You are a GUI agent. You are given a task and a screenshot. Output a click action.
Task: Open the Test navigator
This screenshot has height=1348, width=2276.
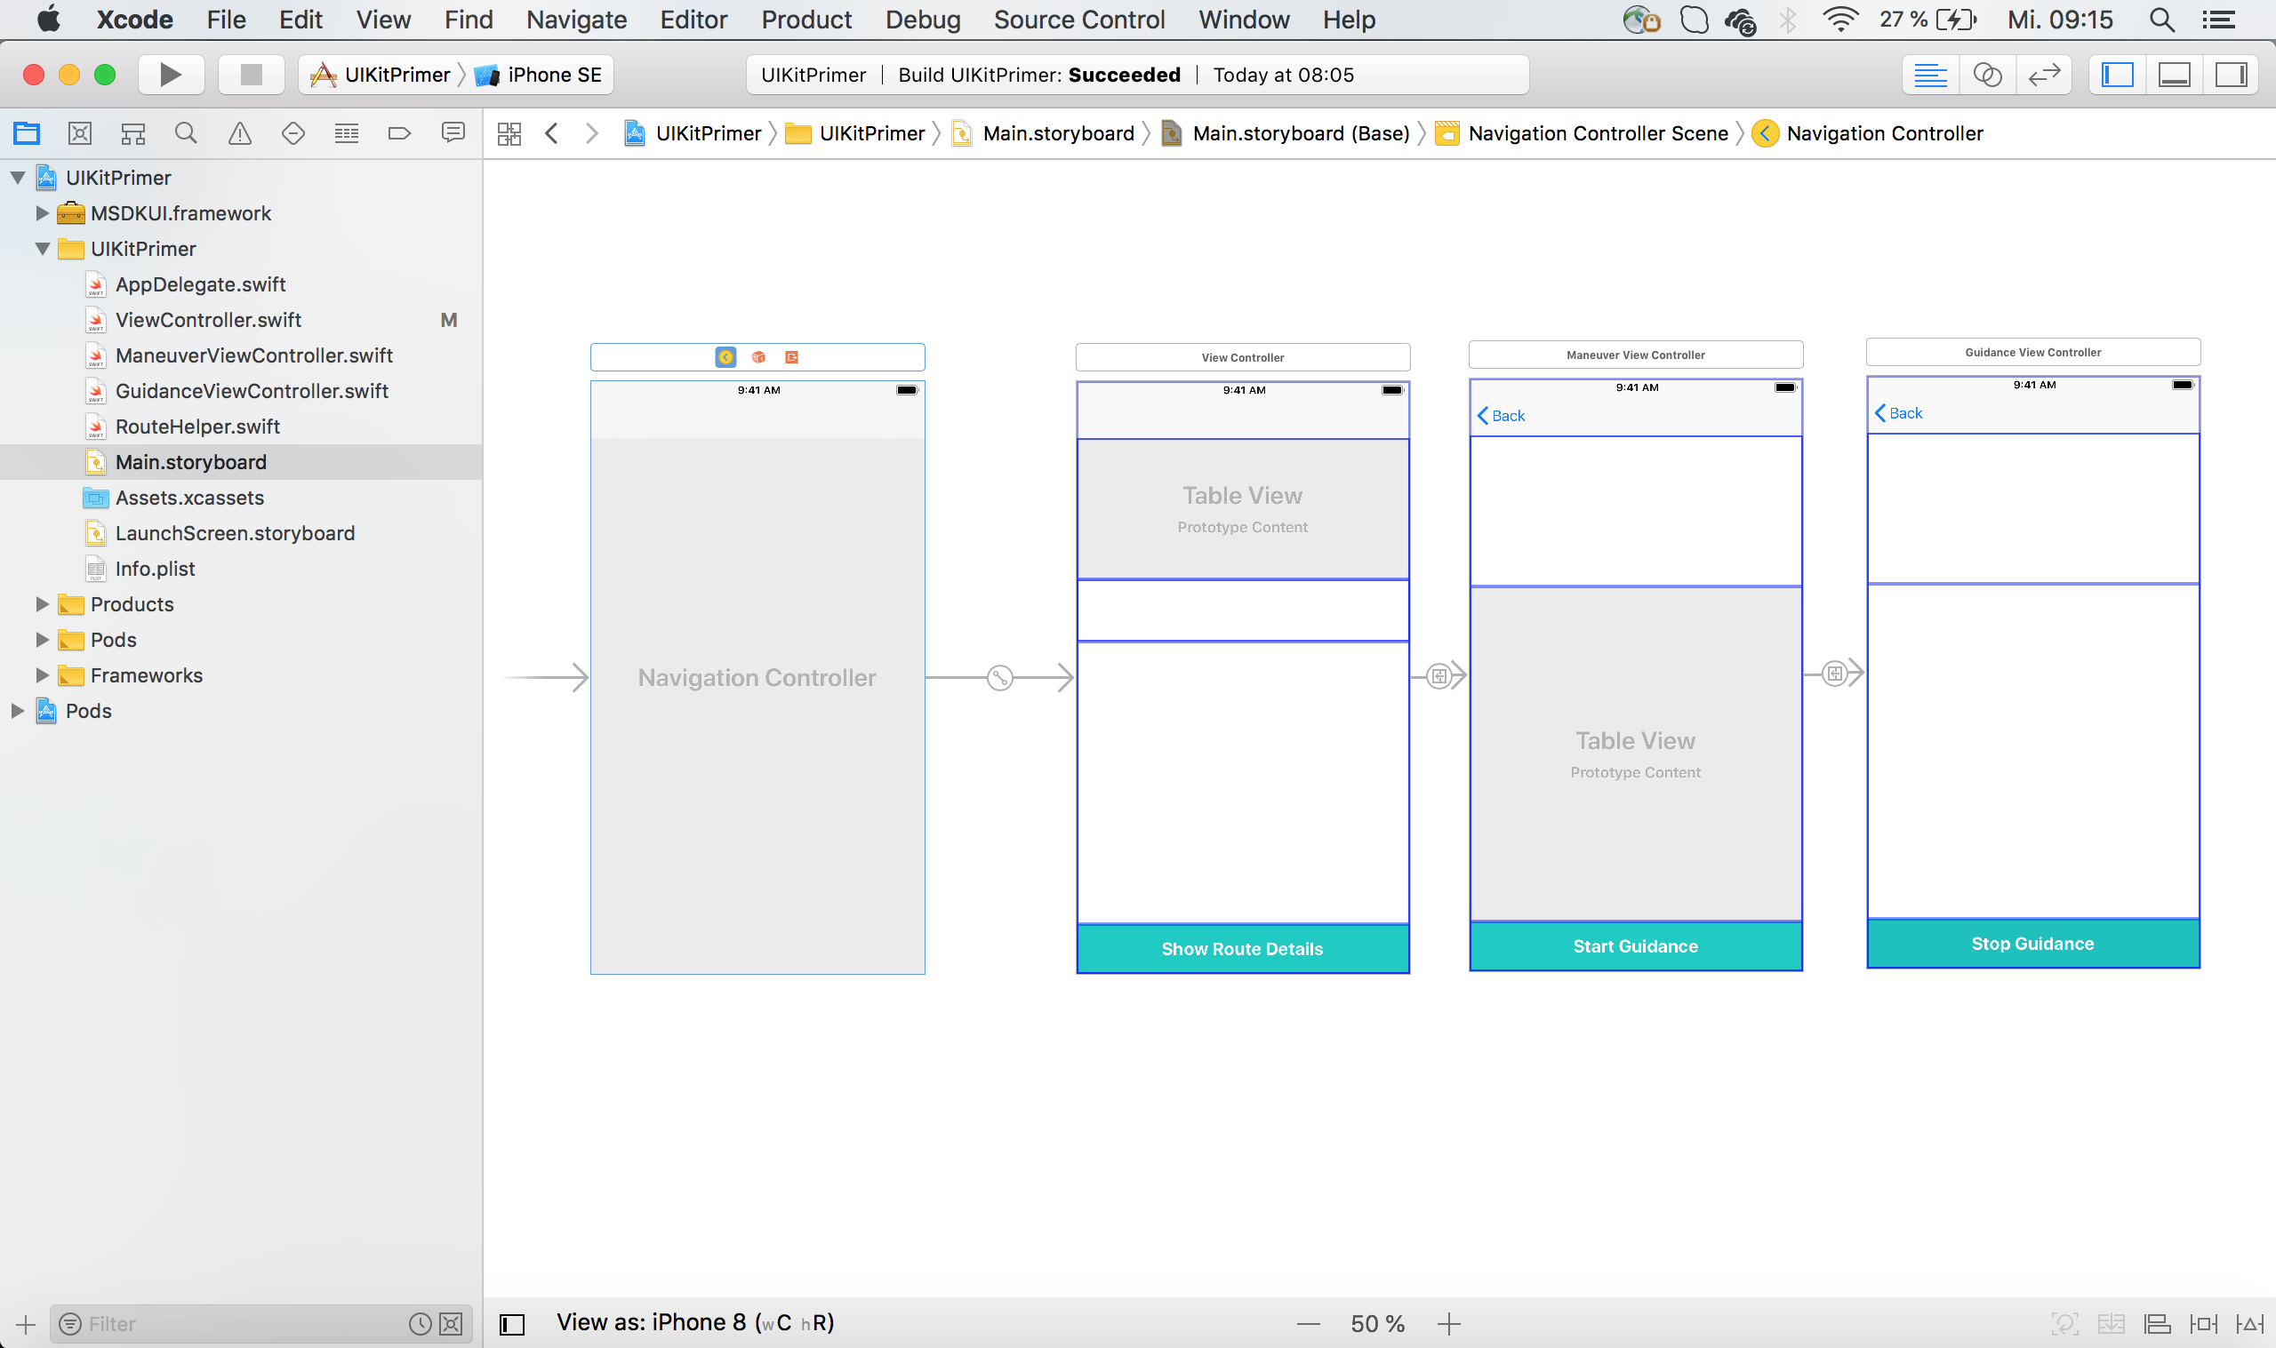coord(293,133)
